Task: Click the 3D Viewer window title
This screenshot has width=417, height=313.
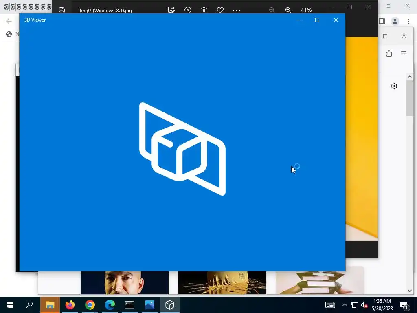Action: 35,20
